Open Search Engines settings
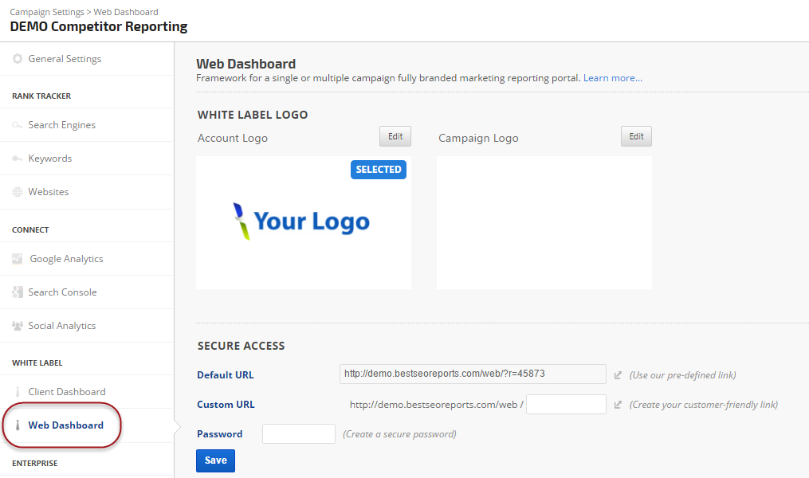The image size is (809, 478). pos(61,125)
